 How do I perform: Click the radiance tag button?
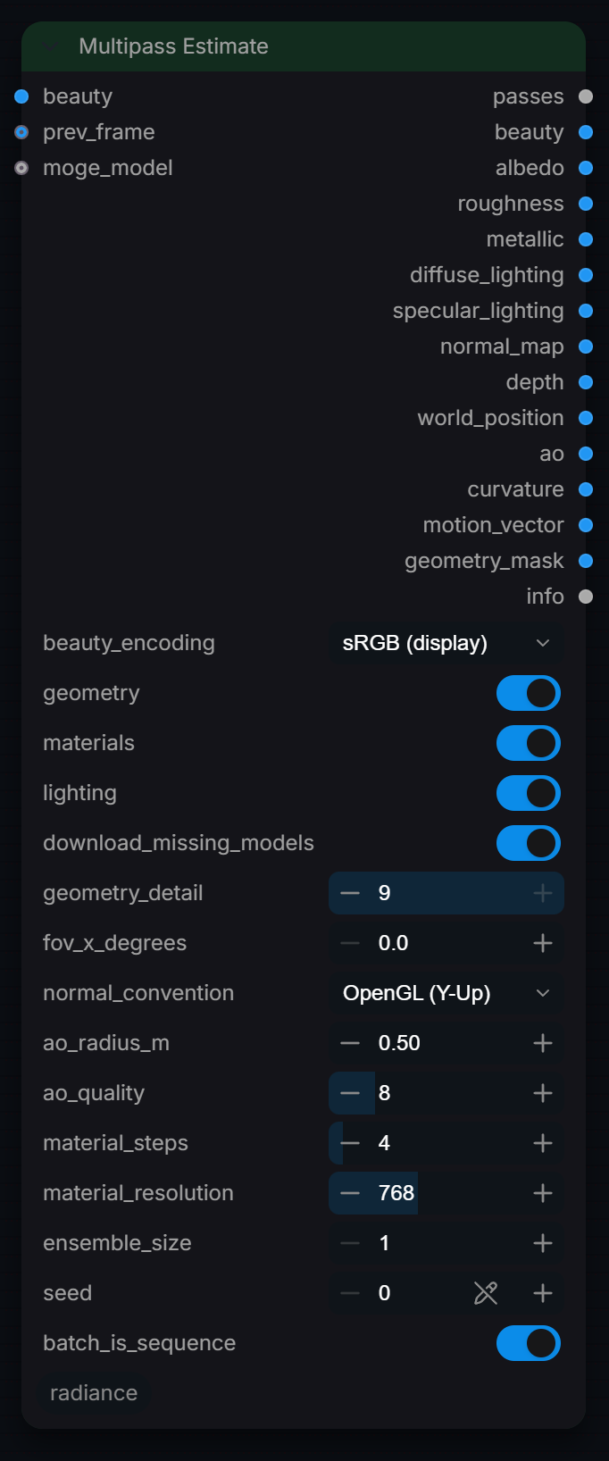pos(94,1393)
